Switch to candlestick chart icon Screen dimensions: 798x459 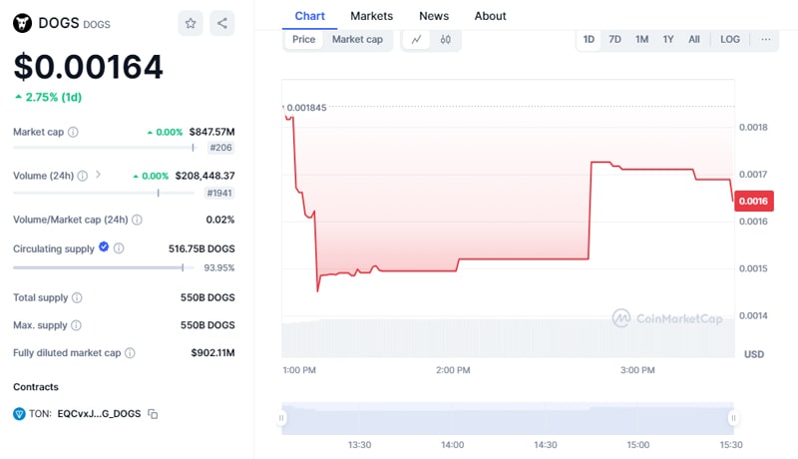(x=445, y=39)
